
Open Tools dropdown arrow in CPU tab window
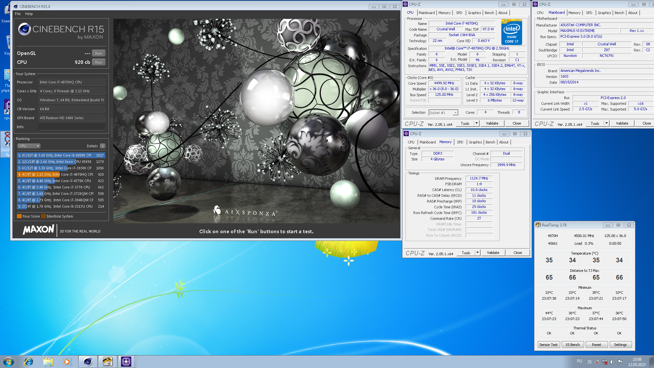pyautogui.click(x=477, y=123)
